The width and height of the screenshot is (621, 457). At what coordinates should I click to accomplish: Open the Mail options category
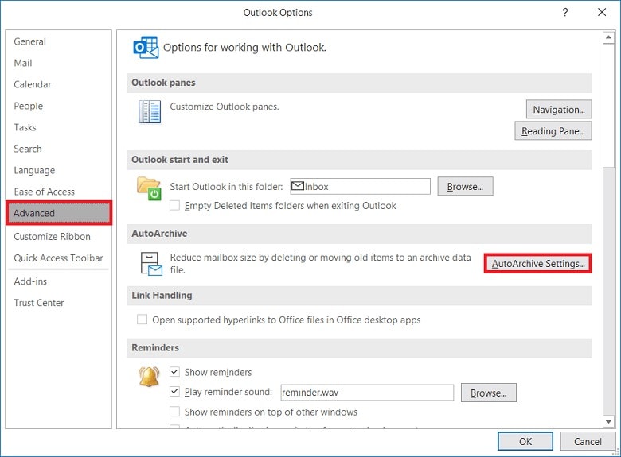tap(22, 63)
